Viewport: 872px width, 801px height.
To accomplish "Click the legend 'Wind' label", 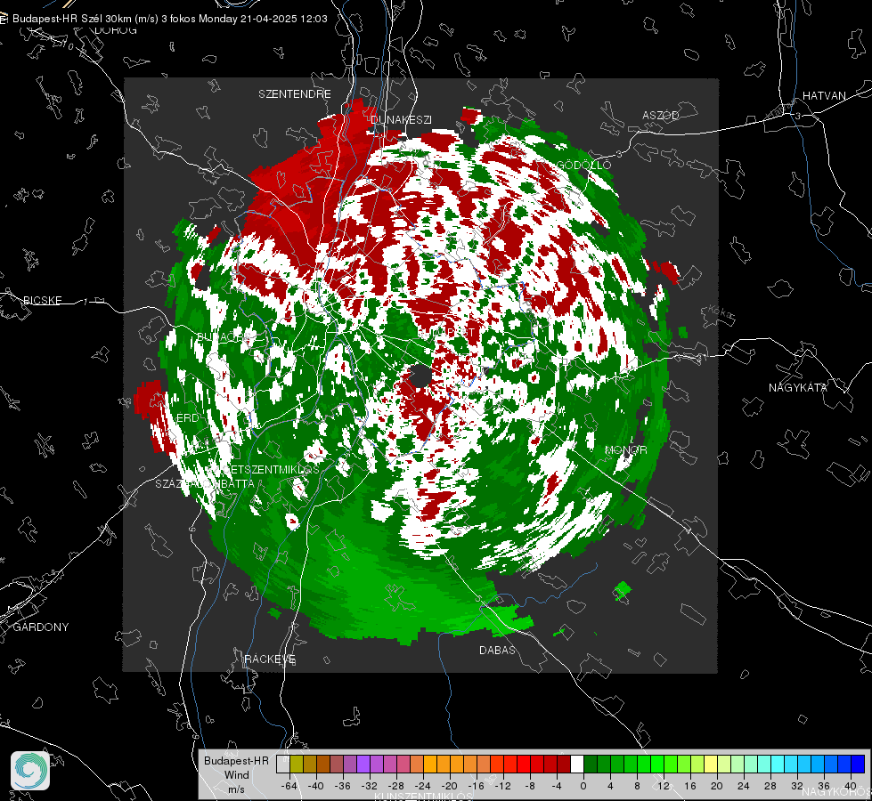I will (236, 774).
